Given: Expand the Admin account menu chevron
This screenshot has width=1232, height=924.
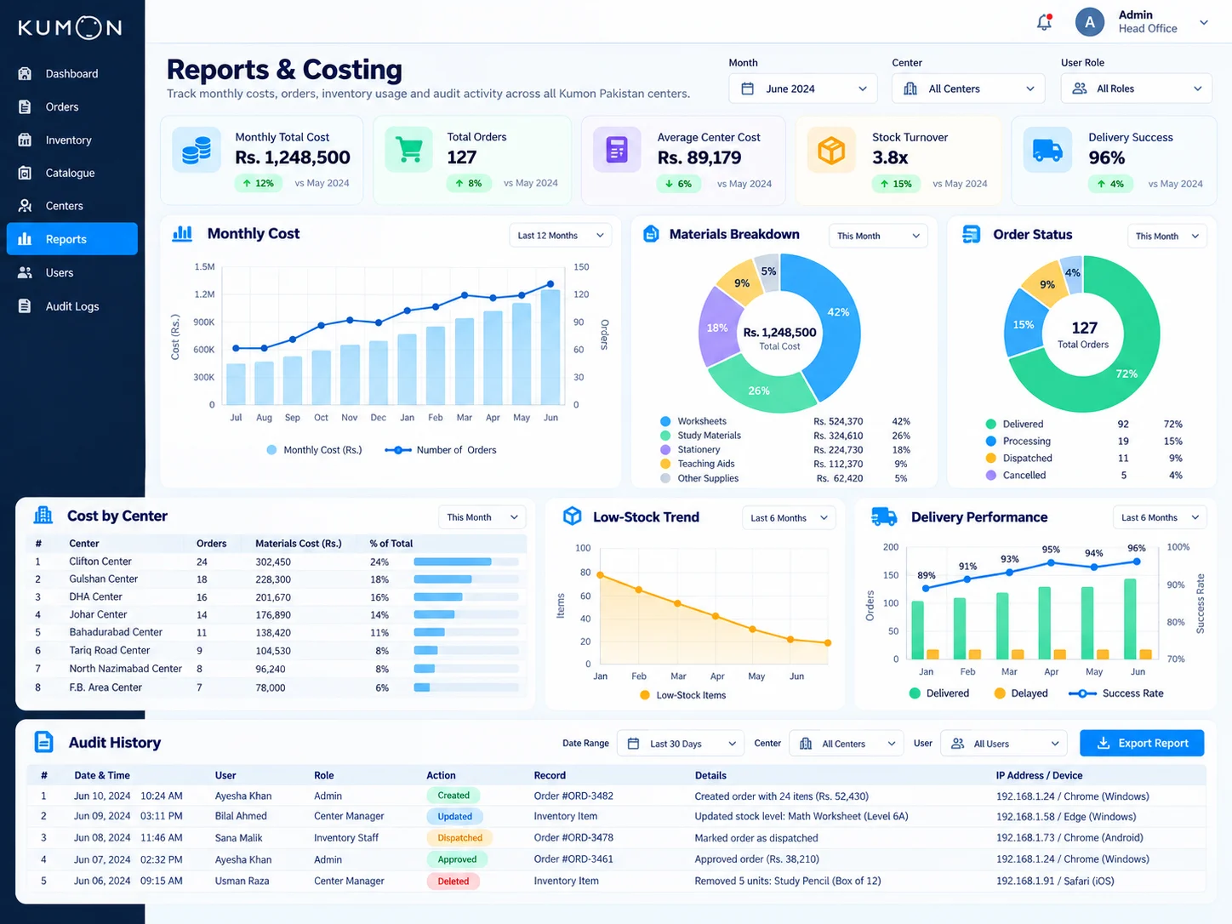Looking at the screenshot, I should 1204,23.
